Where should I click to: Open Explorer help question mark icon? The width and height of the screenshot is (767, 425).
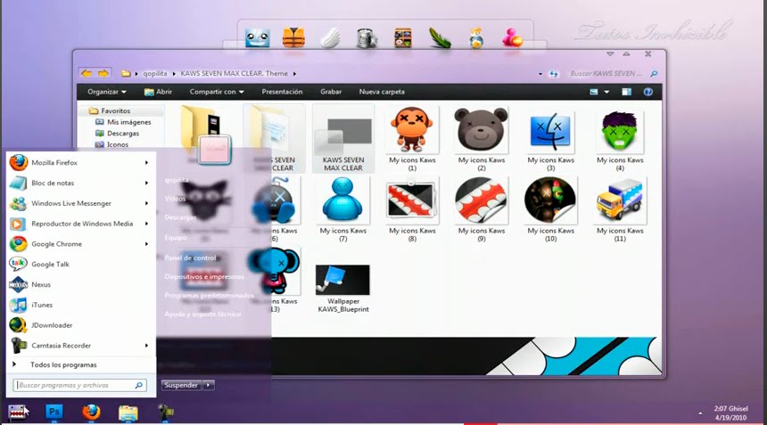(x=648, y=92)
